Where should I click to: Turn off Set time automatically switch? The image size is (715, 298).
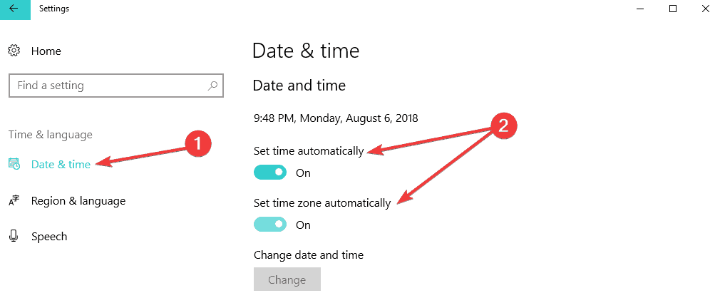coord(270,173)
